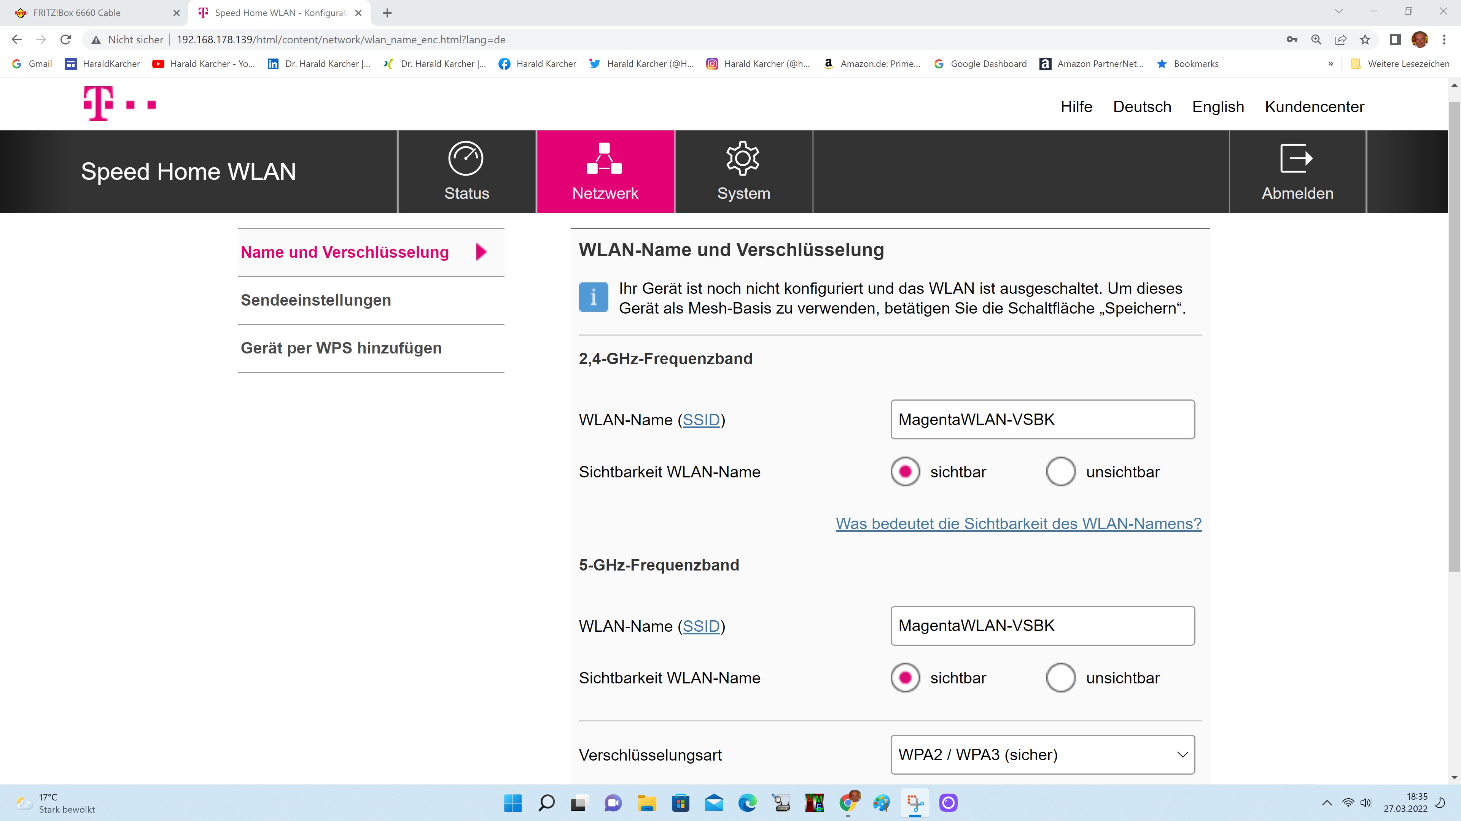Select sichtbar for the 5-GHz band

pyautogui.click(x=905, y=678)
